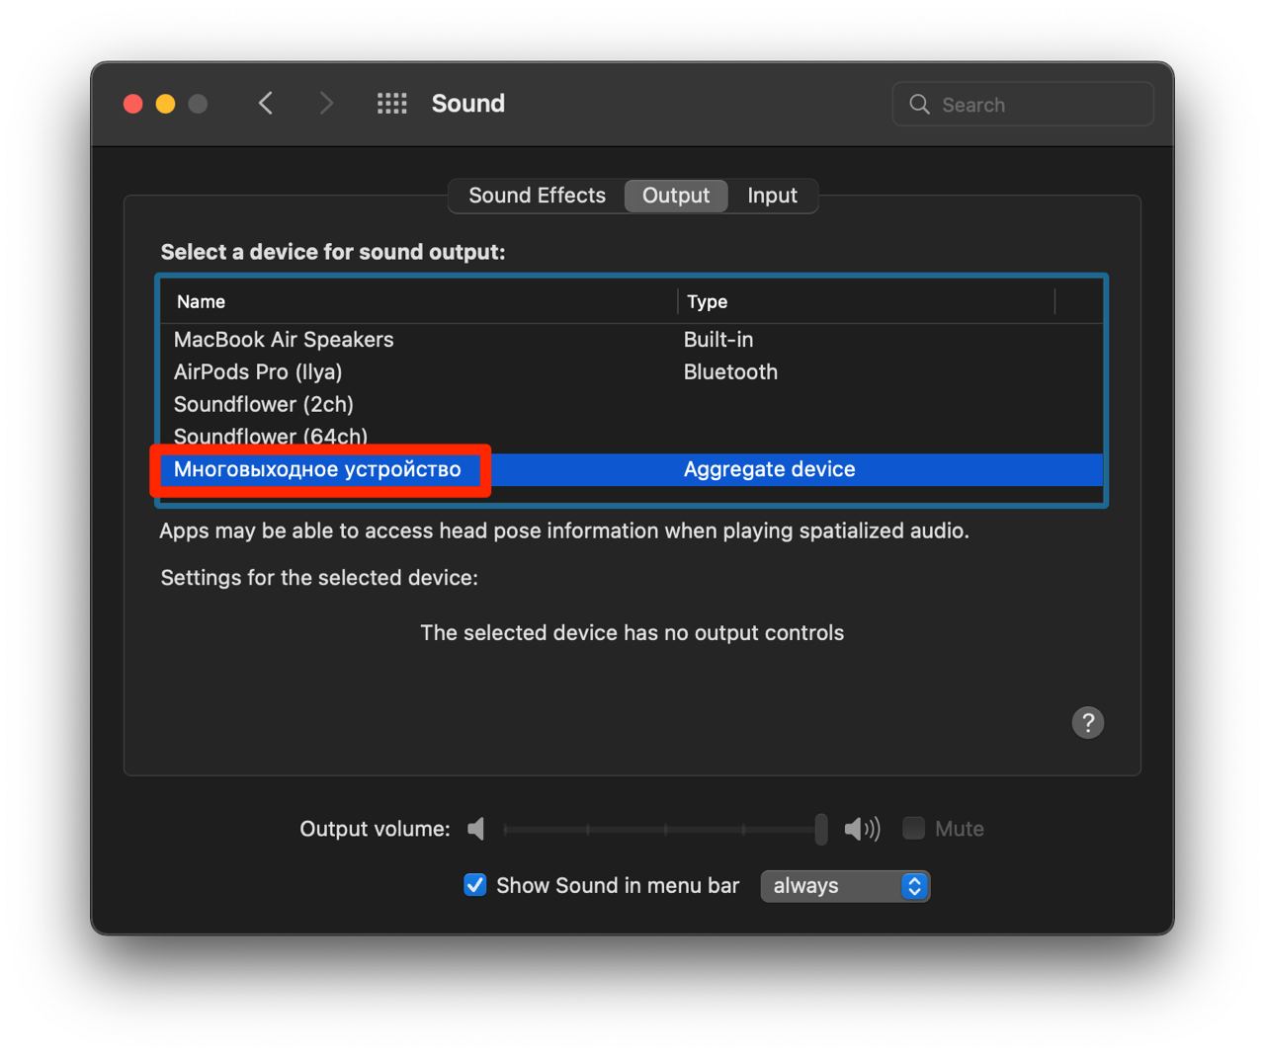Open help with the question mark button

[x=1088, y=722]
